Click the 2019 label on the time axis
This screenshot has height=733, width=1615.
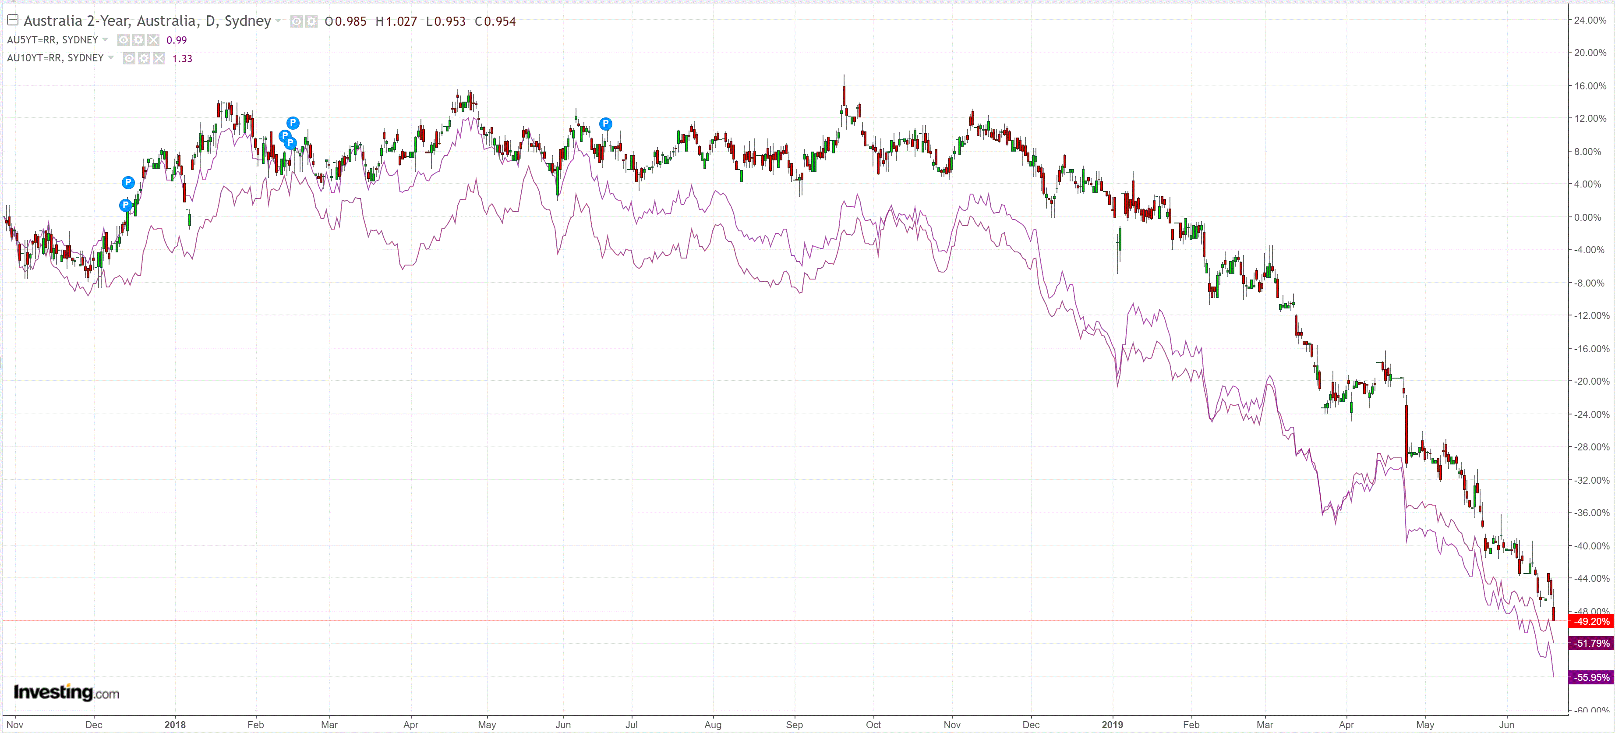coord(1112,724)
